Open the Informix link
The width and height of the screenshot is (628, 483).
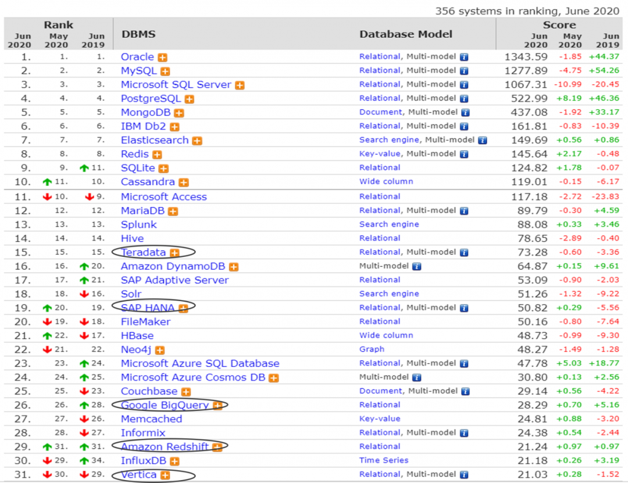(143, 434)
